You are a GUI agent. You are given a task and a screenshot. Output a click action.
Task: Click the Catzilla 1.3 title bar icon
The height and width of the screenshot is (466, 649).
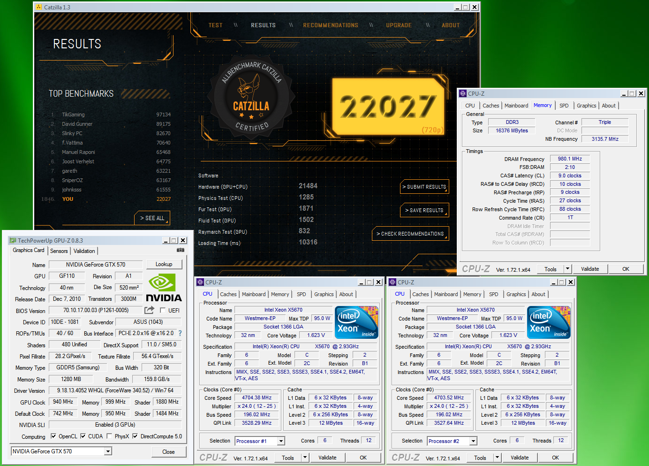pos(39,7)
